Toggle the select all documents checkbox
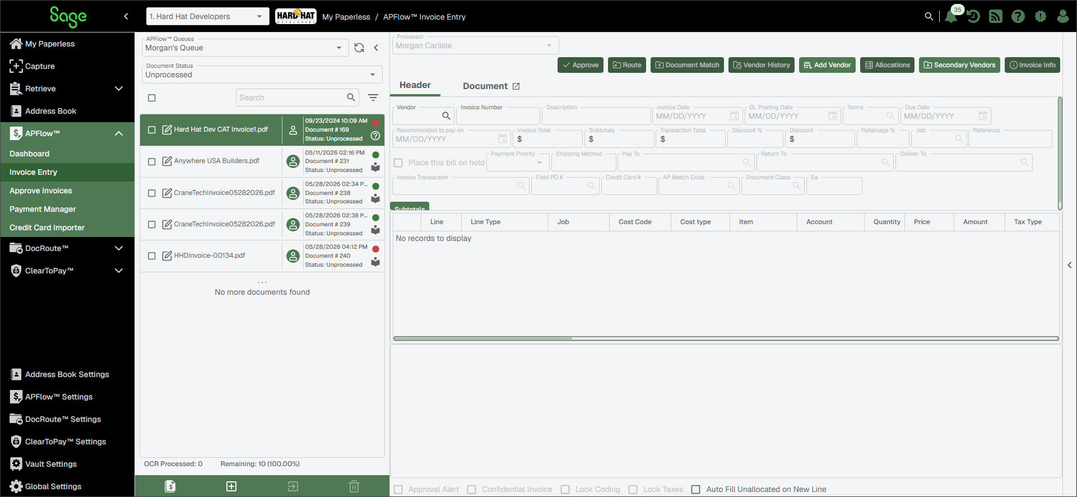This screenshot has height=497, width=1077. coord(152,98)
